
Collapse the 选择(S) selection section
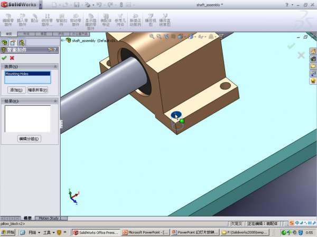tap(54, 67)
